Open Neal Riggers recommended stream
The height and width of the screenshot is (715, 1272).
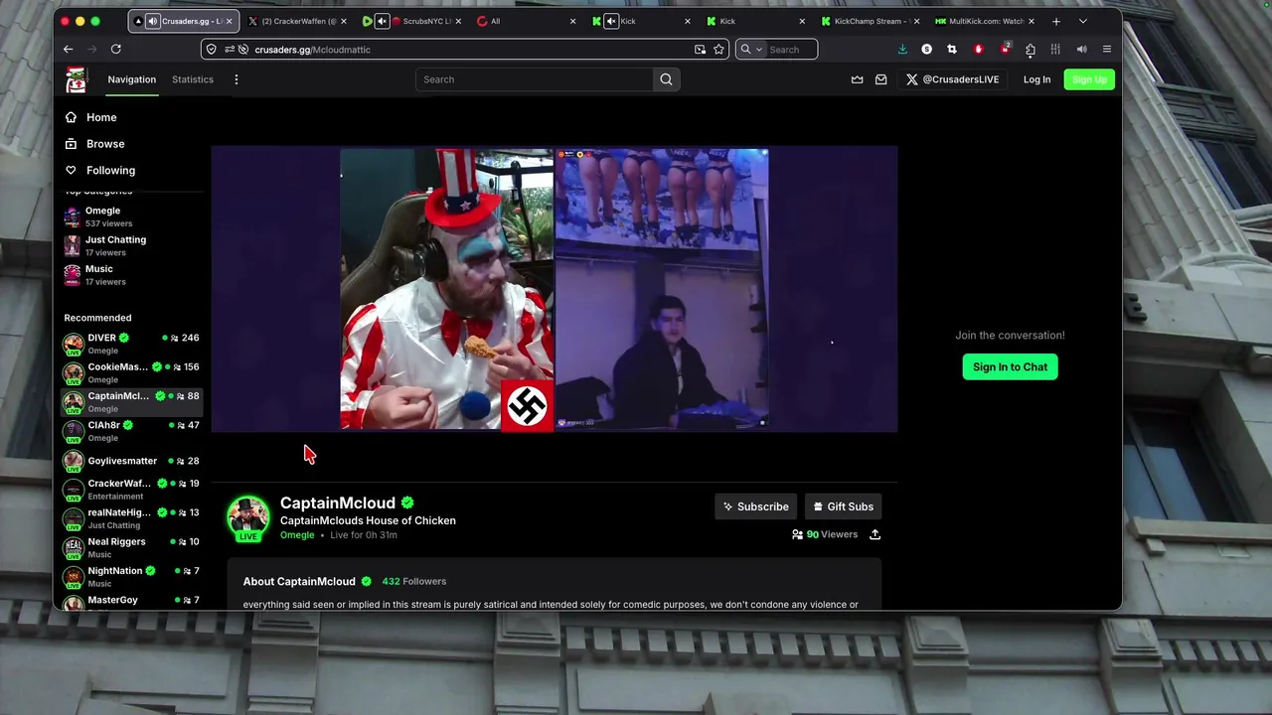point(131,547)
